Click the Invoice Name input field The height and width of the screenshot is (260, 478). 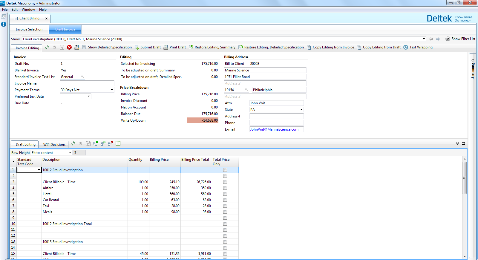(87, 83)
